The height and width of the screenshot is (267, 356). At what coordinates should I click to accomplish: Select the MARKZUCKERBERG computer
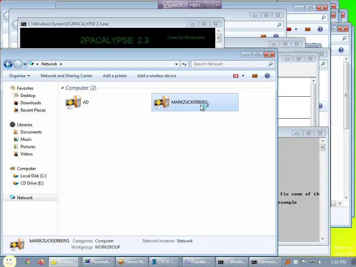(x=195, y=102)
